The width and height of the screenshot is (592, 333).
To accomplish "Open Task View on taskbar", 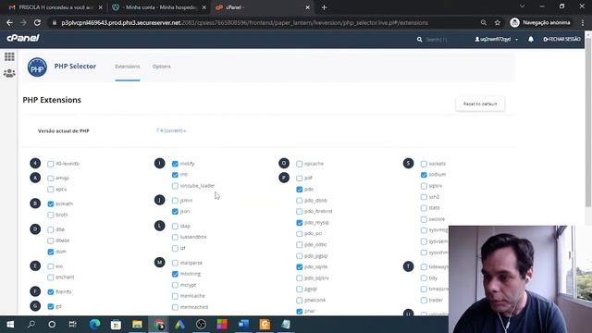I will (x=72, y=325).
